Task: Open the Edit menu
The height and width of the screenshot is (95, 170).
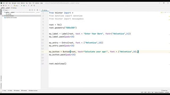Action: click(x=7, y=3)
